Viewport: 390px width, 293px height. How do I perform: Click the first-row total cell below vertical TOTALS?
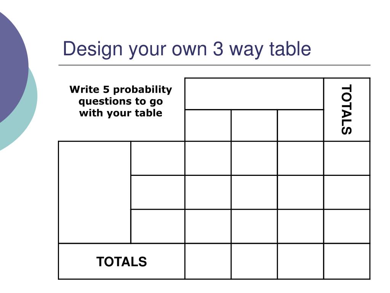click(347, 158)
